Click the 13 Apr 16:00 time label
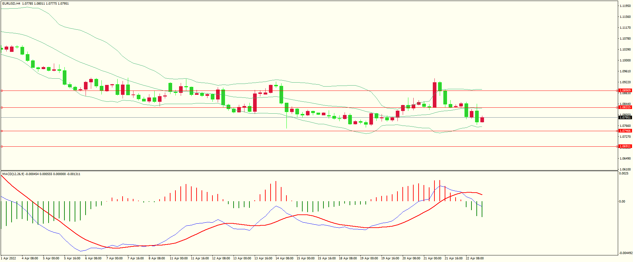Viewport: 633px width, 262px height. [263, 258]
